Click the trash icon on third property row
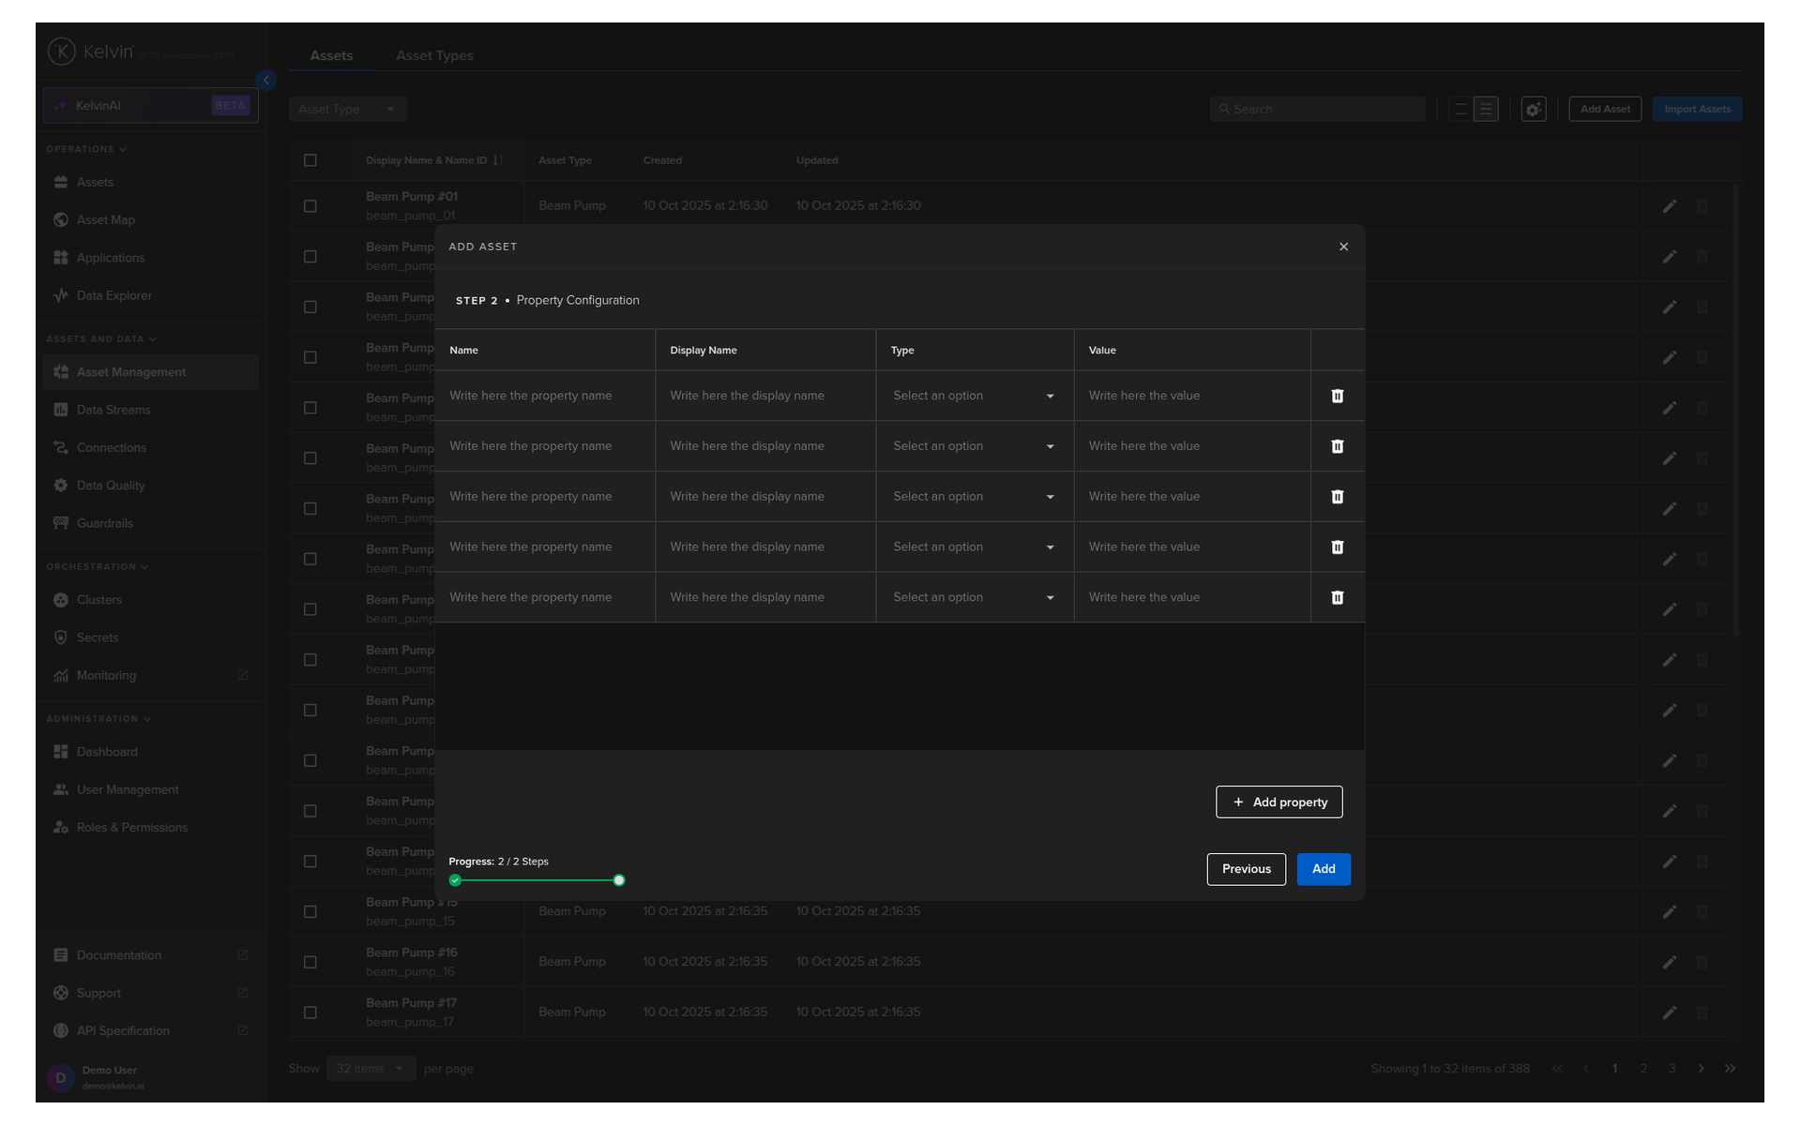This screenshot has height=1125, width=1801. (x=1337, y=497)
